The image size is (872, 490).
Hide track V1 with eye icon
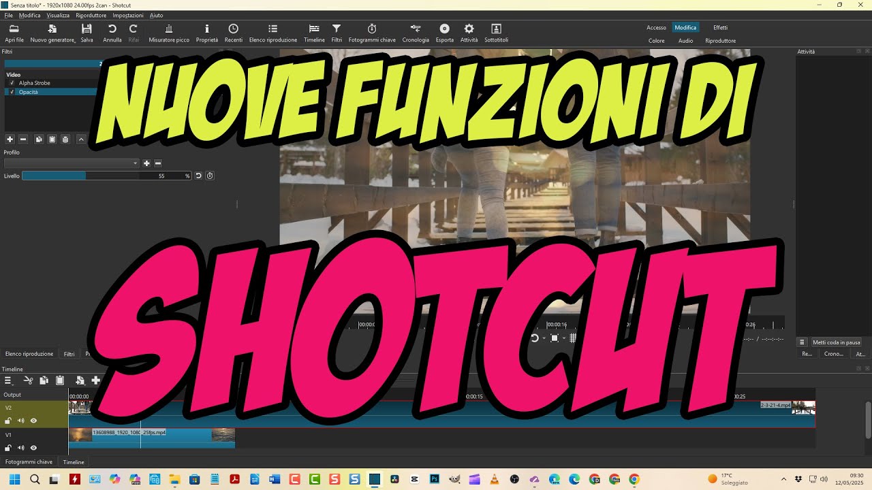[33, 448]
